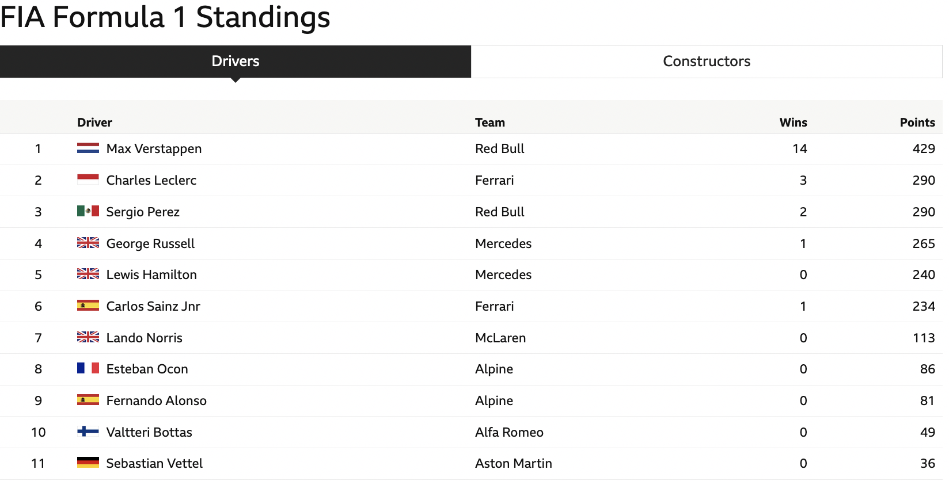Screen dimensions: 949x481
Task: Click the Monaco flag beside Charles Leclerc
Action: point(88,180)
